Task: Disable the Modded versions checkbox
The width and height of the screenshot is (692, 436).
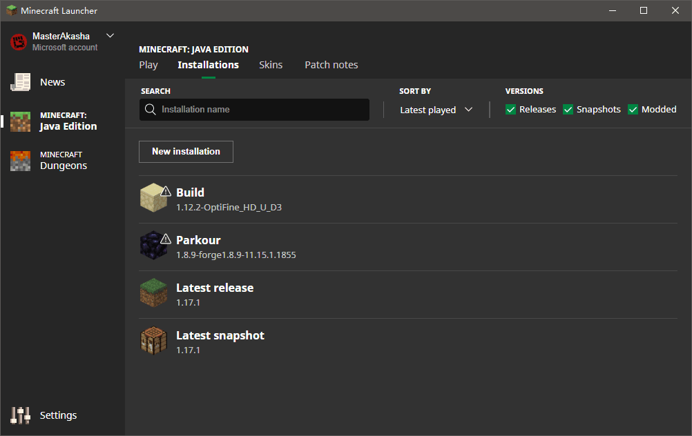Action: (x=633, y=110)
